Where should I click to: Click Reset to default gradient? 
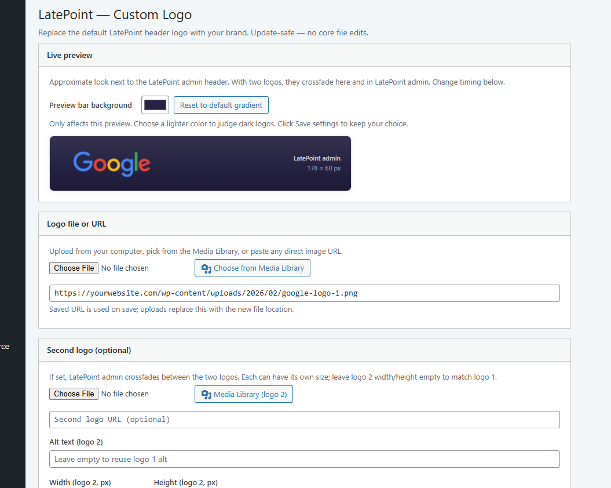click(x=221, y=105)
